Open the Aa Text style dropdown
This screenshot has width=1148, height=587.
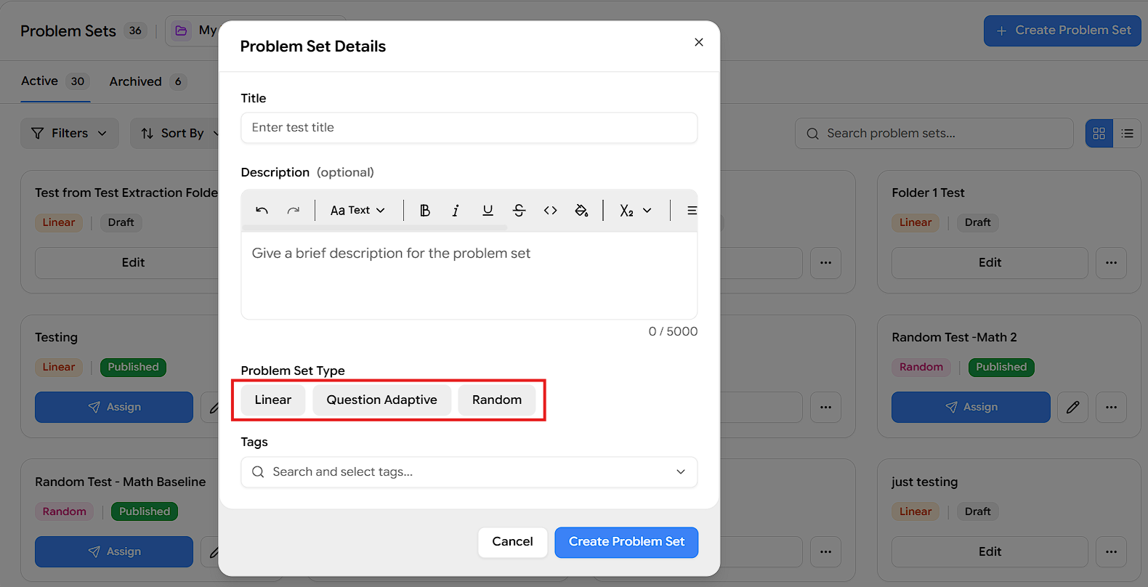(357, 211)
